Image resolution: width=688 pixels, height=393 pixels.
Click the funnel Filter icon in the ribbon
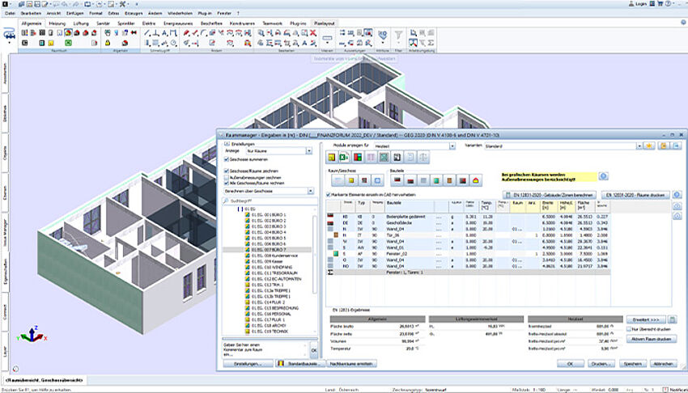click(x=400, y=36)
